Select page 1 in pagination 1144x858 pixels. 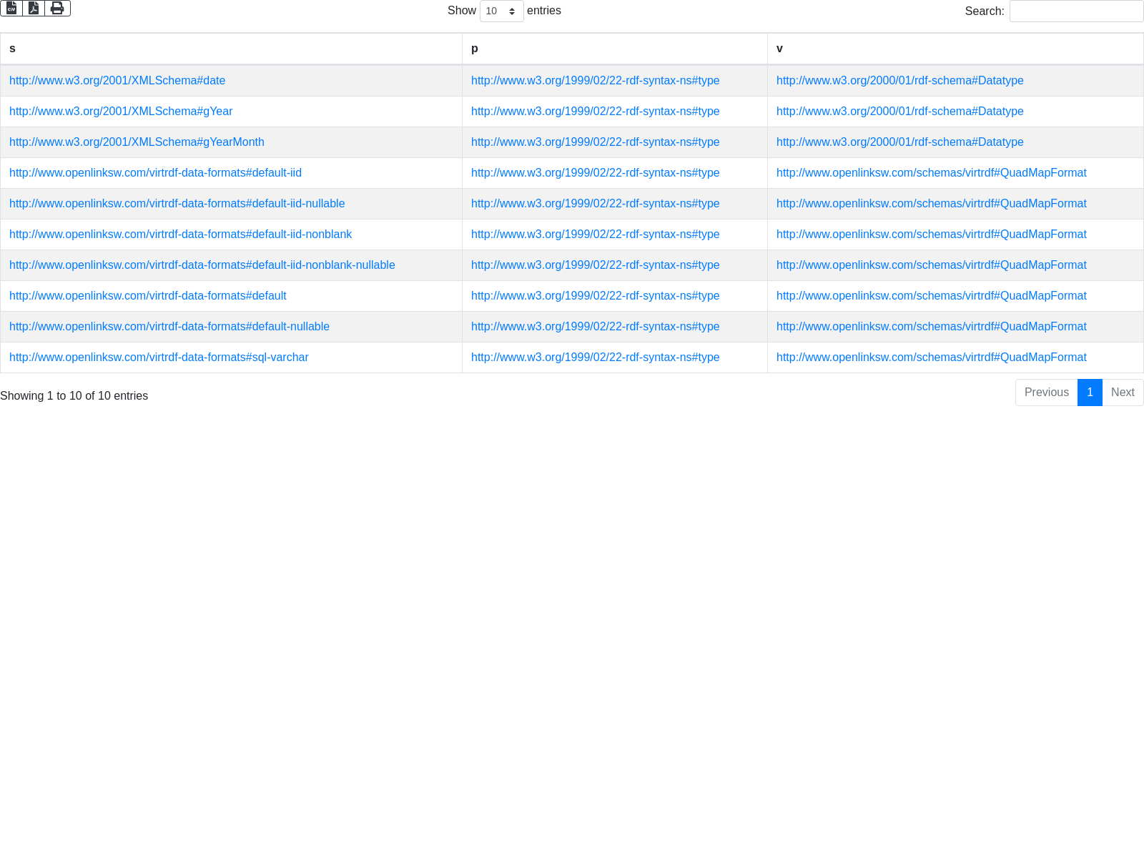pos(1090,393)
